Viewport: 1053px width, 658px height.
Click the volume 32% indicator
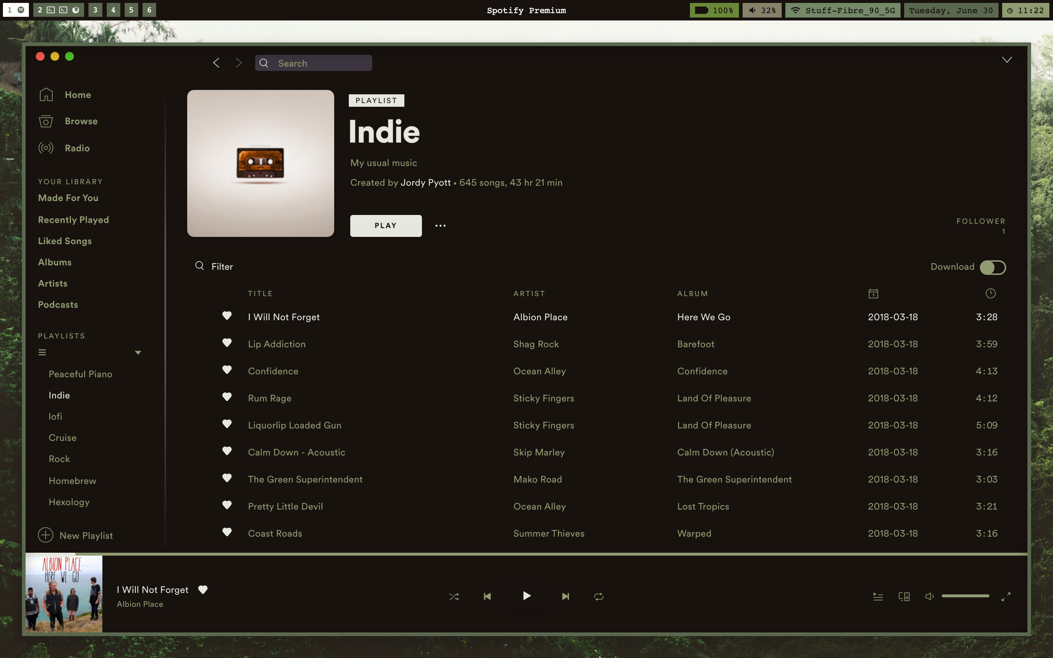(762, 10)
